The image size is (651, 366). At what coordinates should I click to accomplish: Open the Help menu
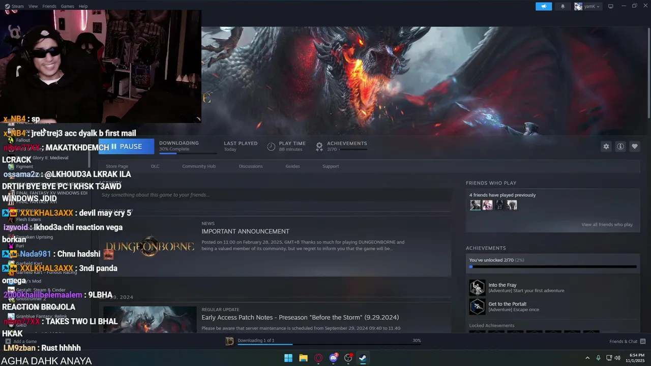(x=83, y=6)
